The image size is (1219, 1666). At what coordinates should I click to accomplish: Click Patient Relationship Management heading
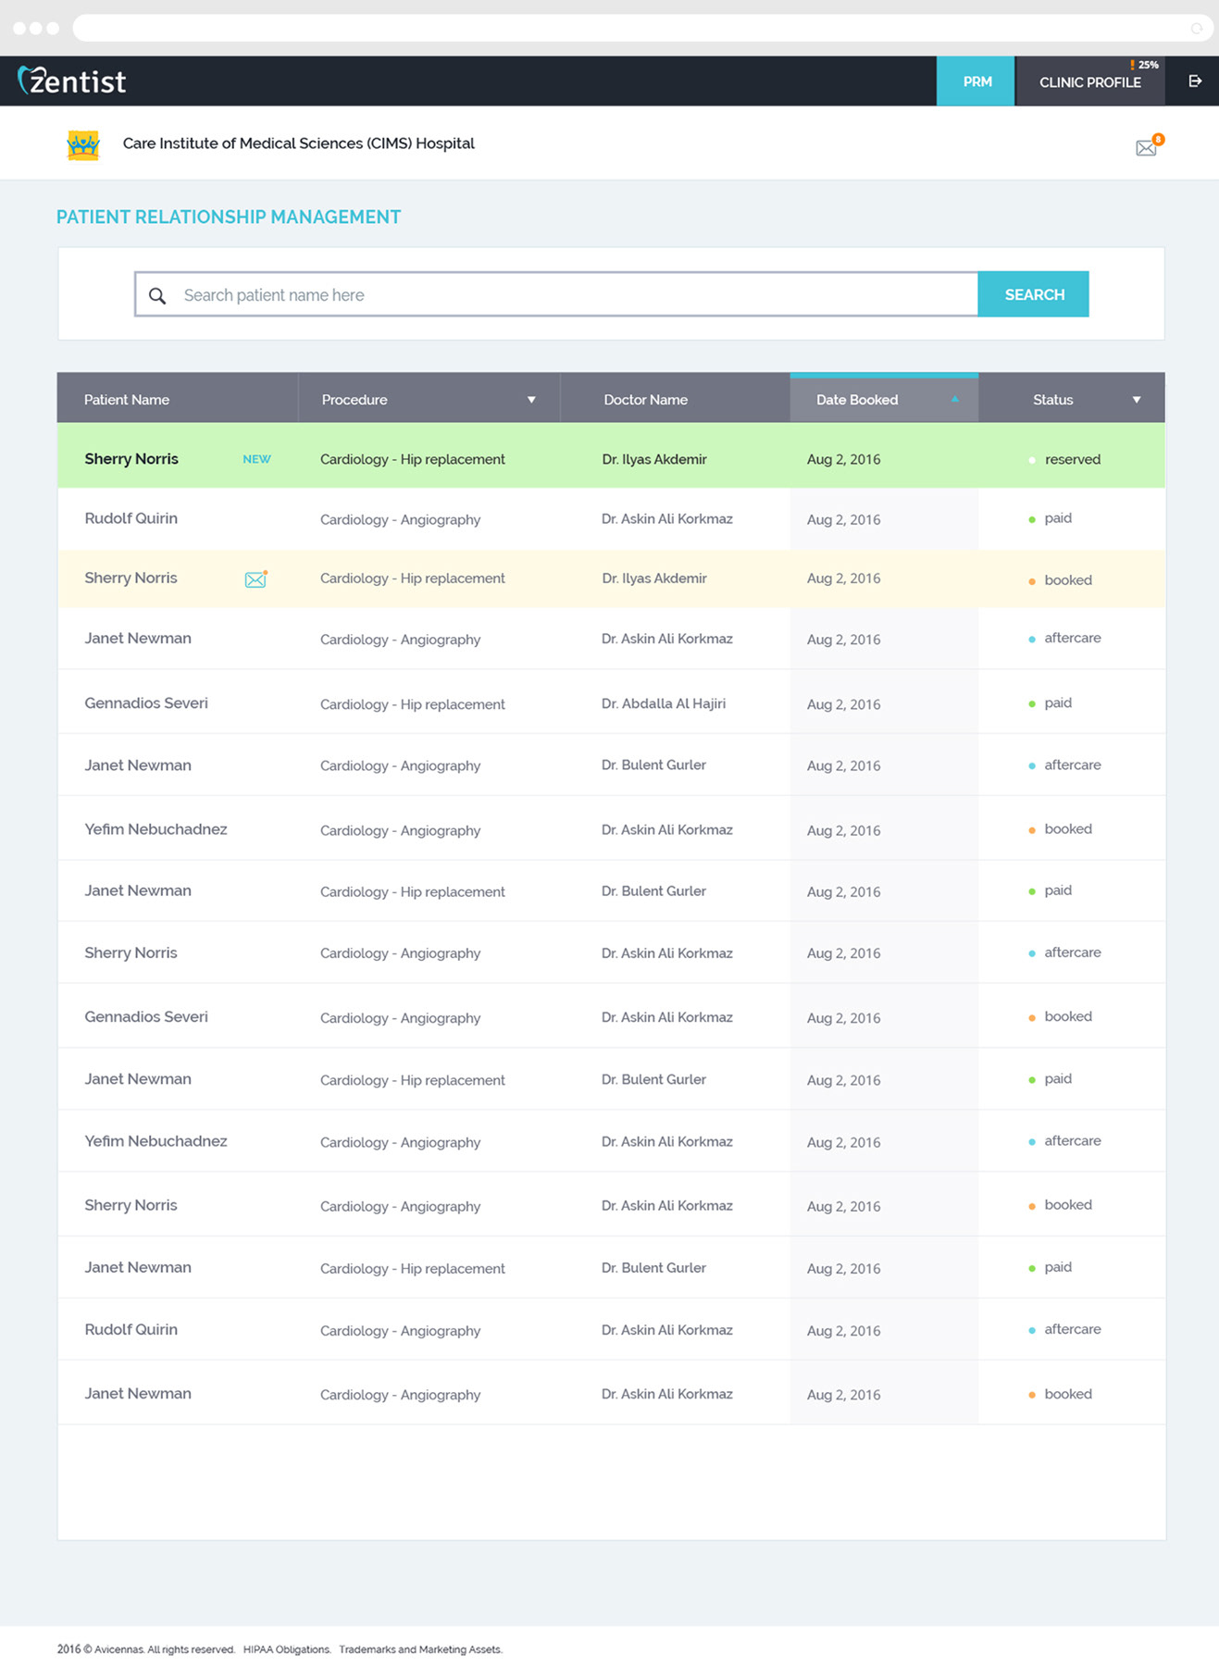[229, 217]
